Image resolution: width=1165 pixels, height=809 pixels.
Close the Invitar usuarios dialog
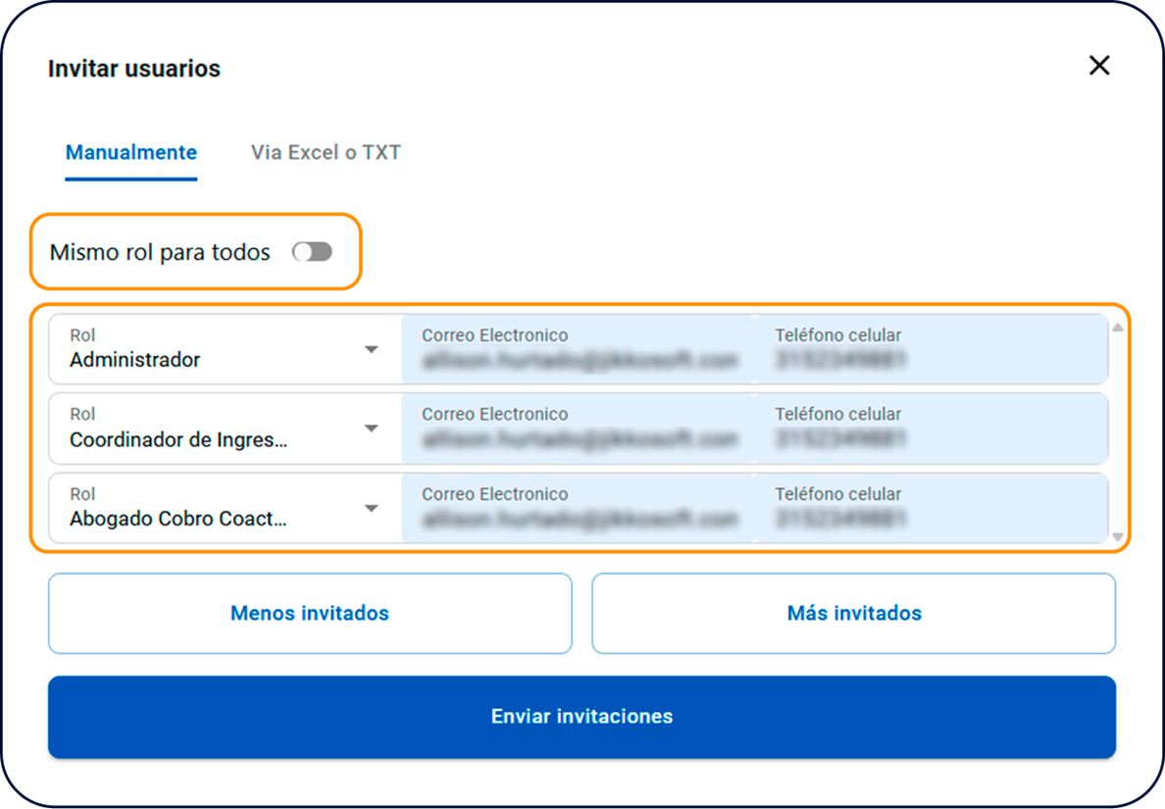[1099, 66]
